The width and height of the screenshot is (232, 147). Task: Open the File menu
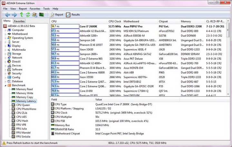[x=5, y=9]
